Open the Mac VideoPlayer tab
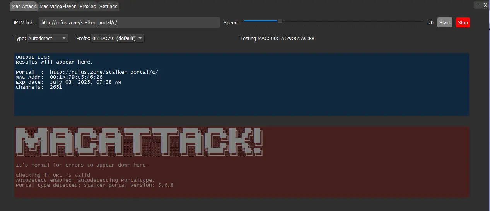The height and width of the screenshot is (211, 490). (58, 6)
